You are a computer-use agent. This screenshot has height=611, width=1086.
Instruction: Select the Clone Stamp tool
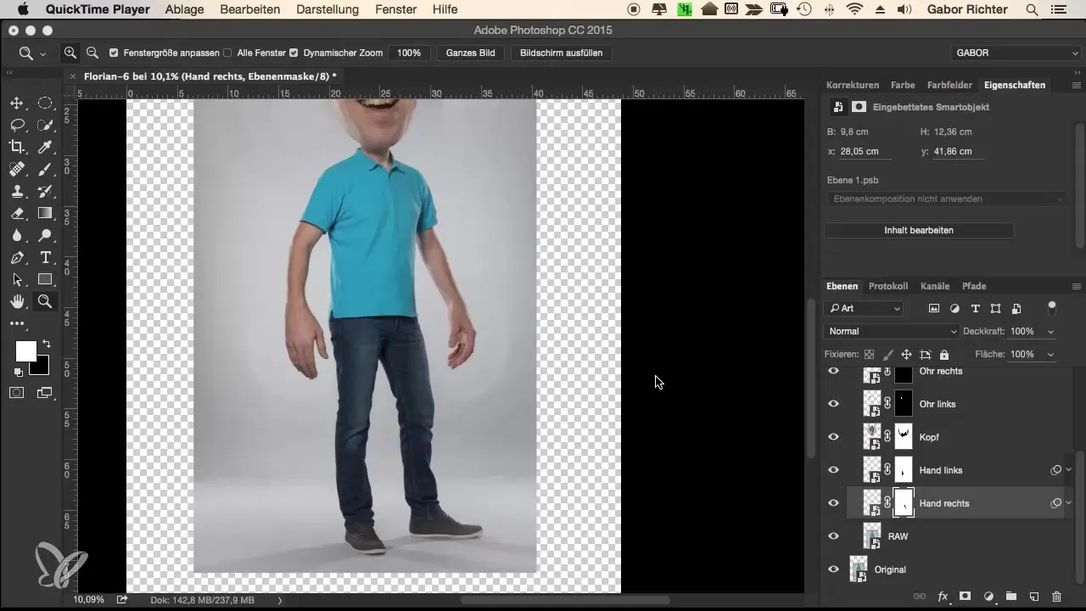click(16, 191)
